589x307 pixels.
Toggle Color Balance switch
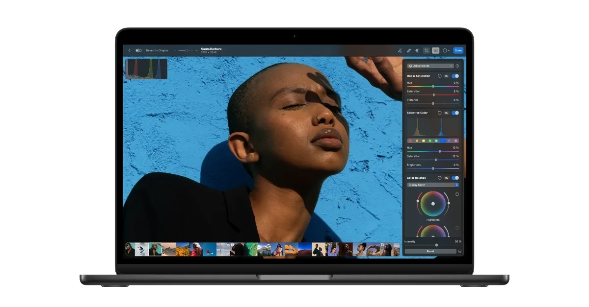click(455, 178)
